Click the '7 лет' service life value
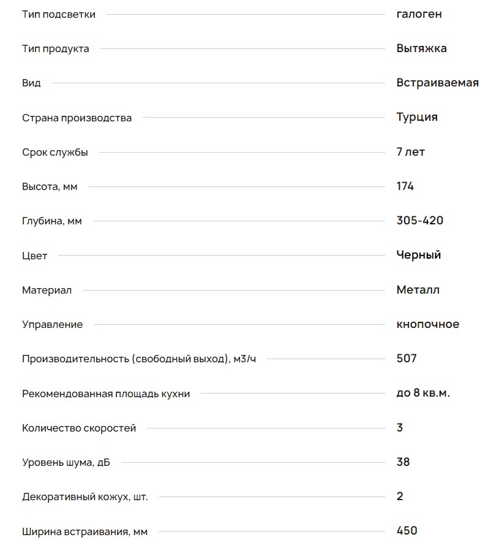 (x=410, y=151)
